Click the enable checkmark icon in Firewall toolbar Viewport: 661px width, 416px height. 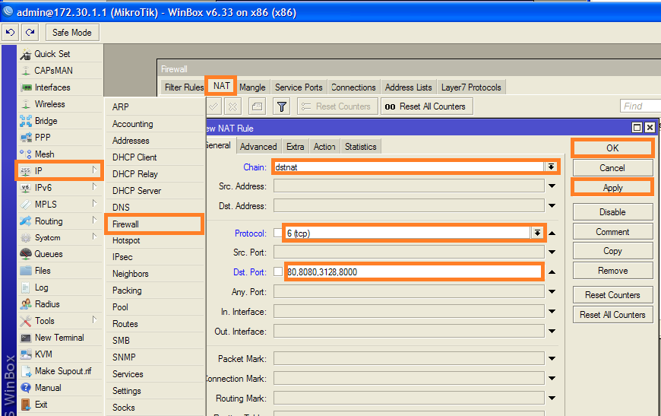tap(213, 106)
